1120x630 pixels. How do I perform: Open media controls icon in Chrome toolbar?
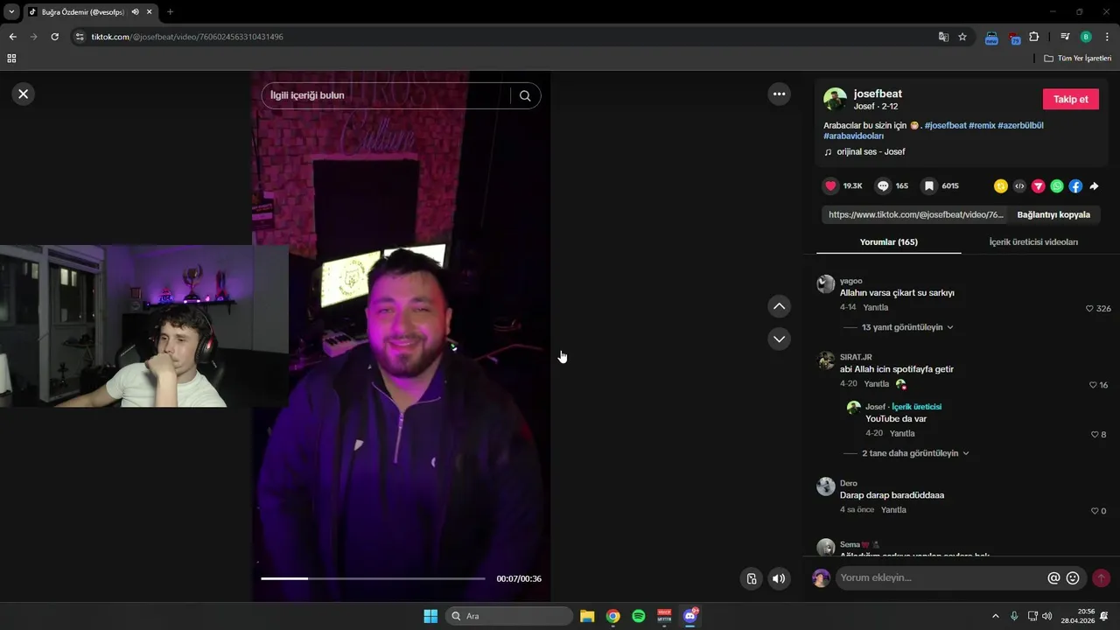(x=1065, y=37)
